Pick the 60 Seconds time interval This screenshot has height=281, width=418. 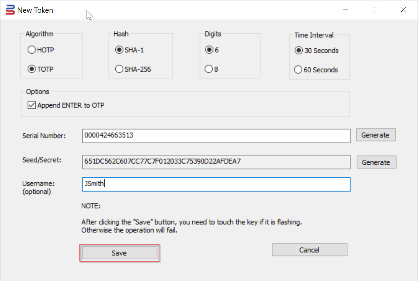(x=299, y=70)
